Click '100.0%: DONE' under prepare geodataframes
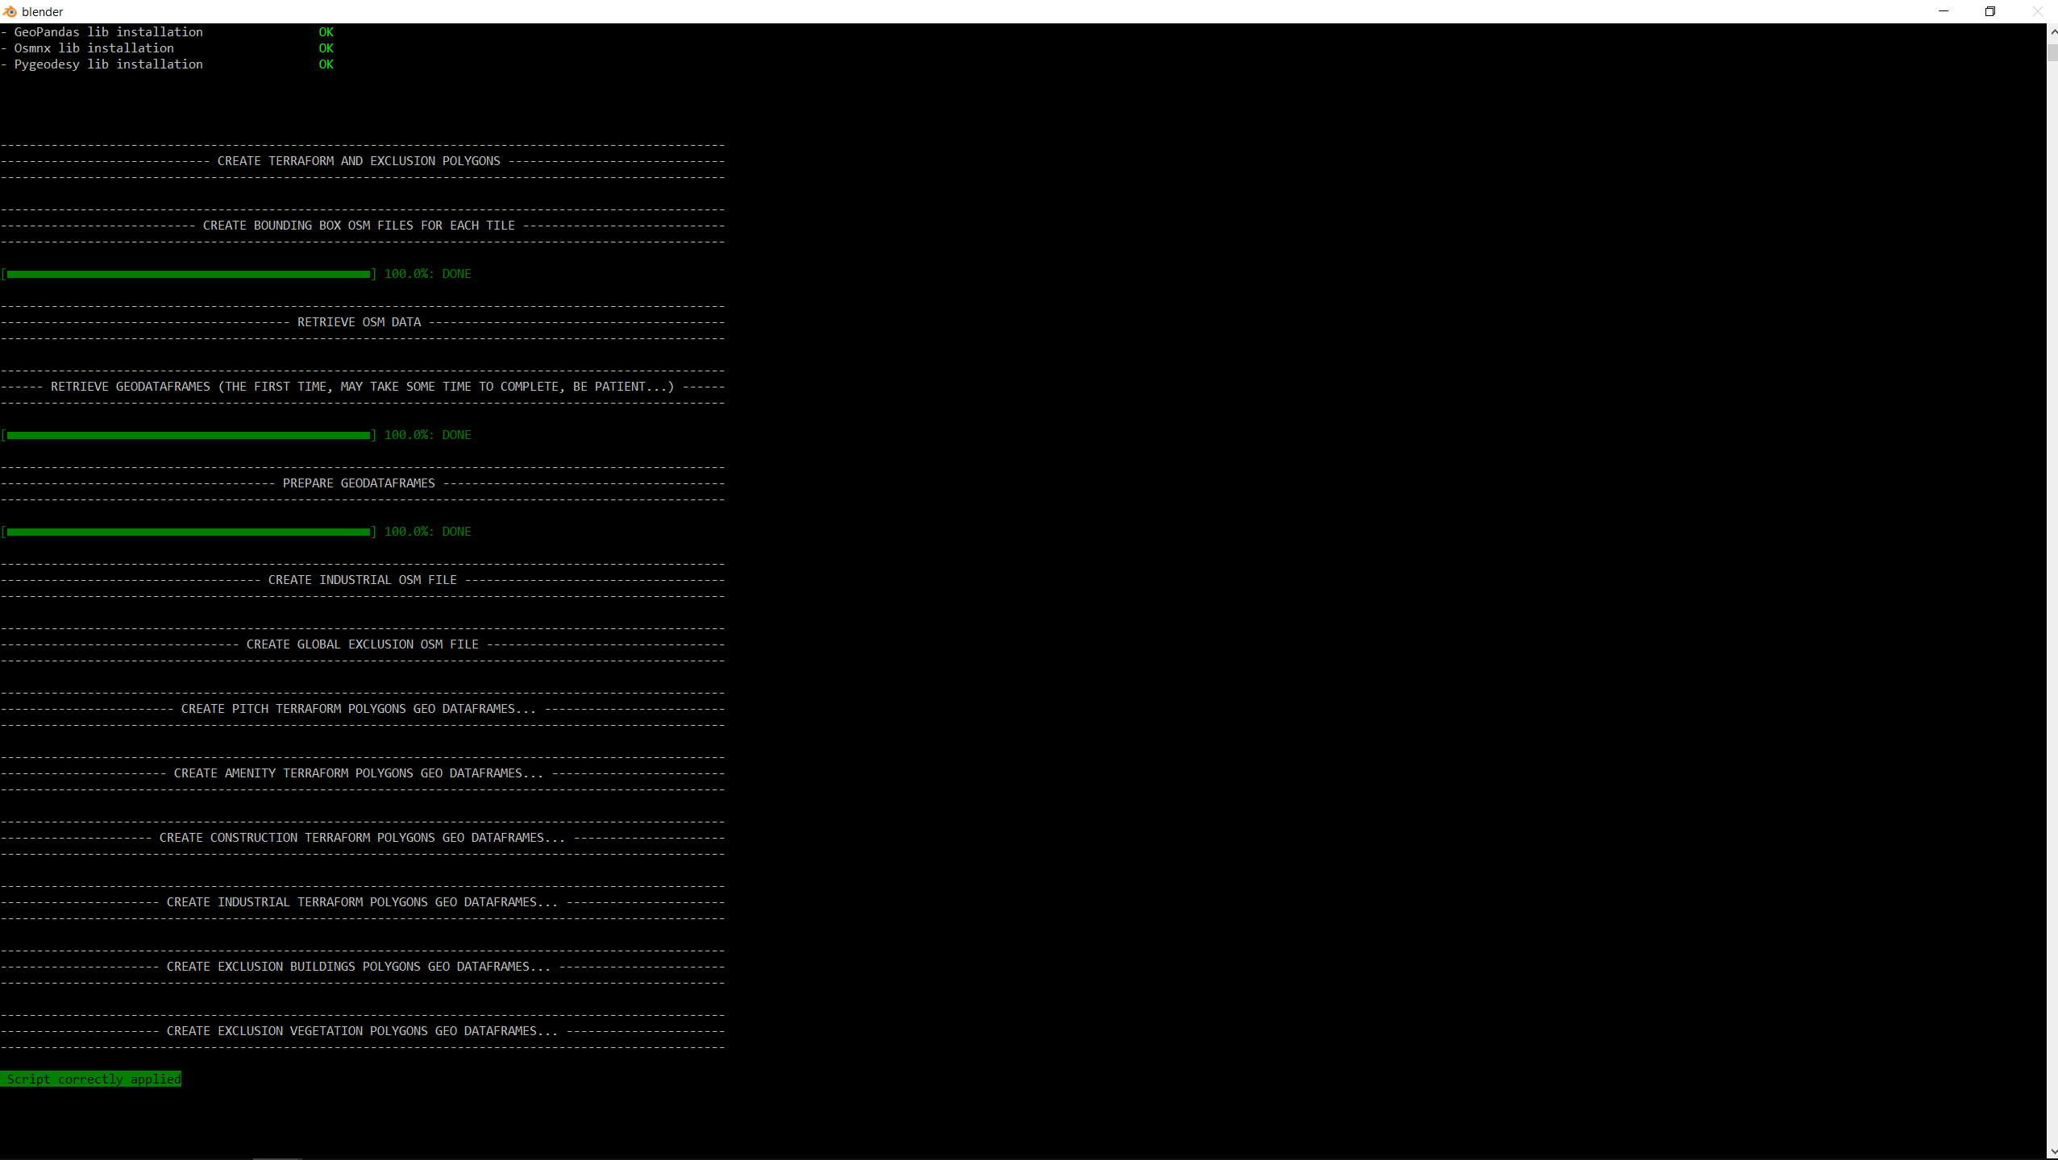This screenshot has height=1160, width=2058. tap(428, 532)
